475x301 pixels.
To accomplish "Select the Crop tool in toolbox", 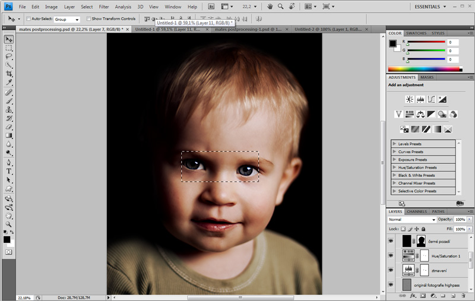I will (9, 74).
